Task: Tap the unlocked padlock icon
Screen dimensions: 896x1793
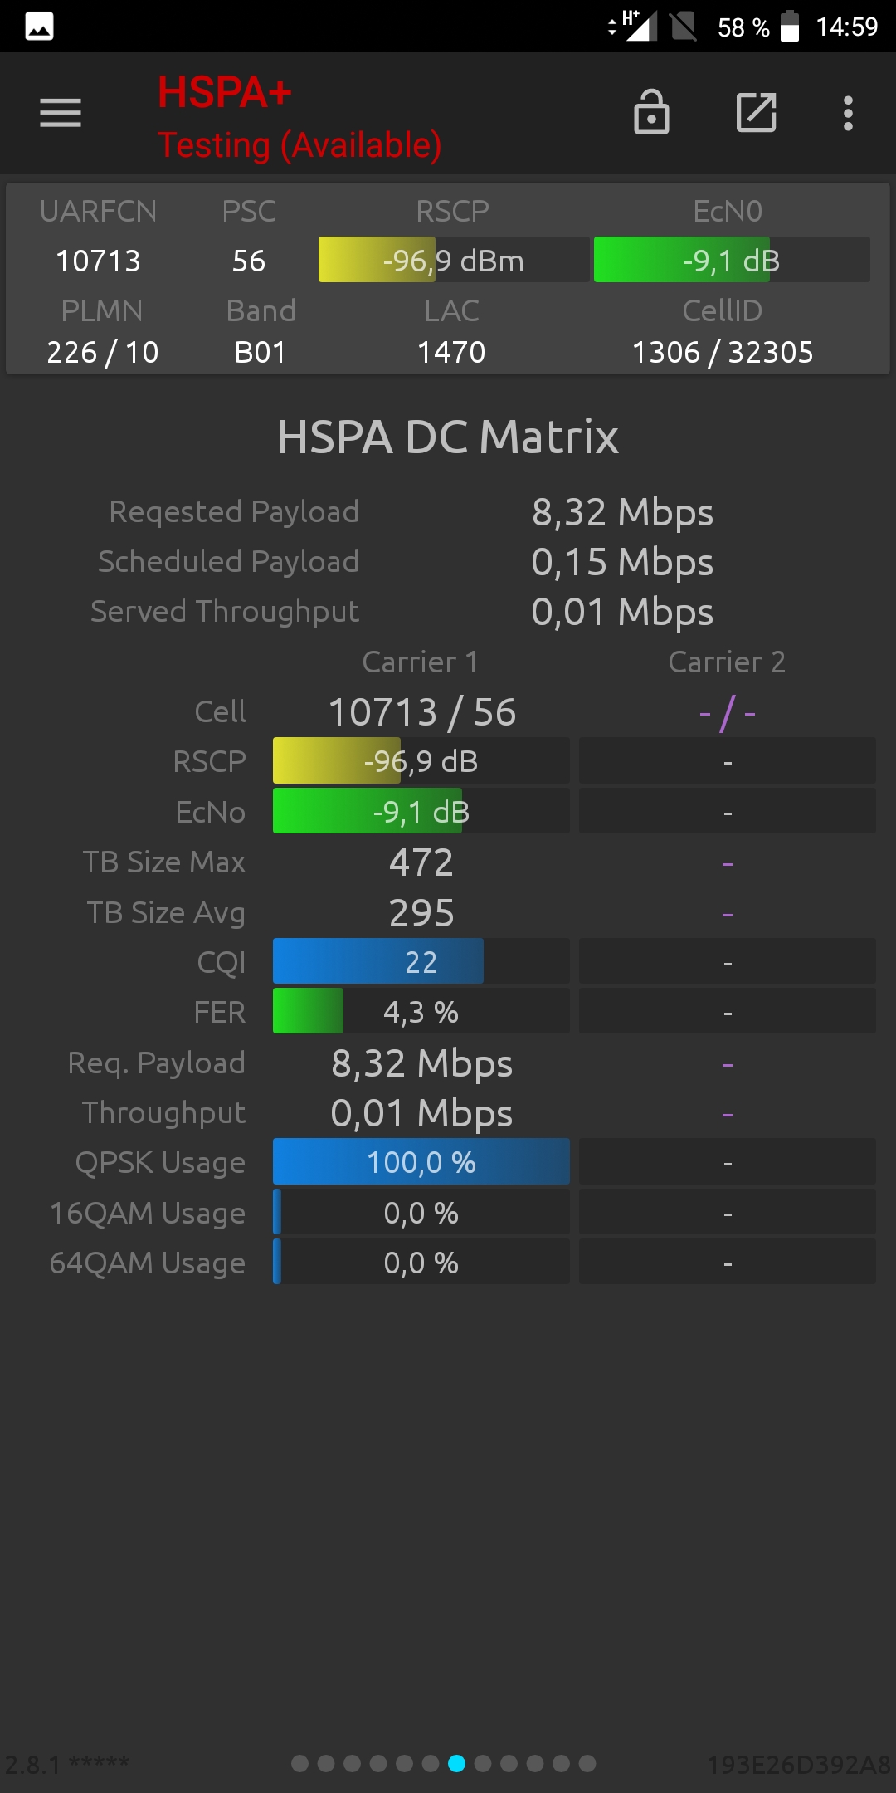Action: coord(651,112)
